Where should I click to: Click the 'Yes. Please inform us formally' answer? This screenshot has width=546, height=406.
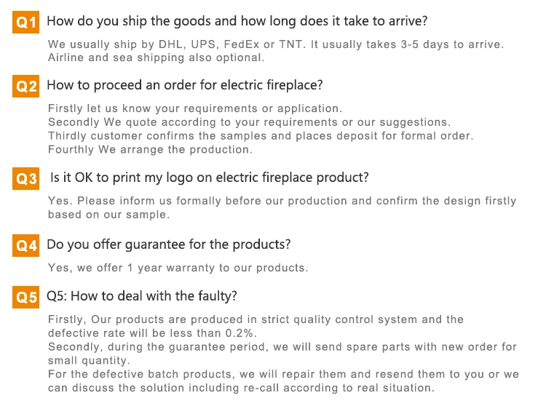tap(282, 207)
